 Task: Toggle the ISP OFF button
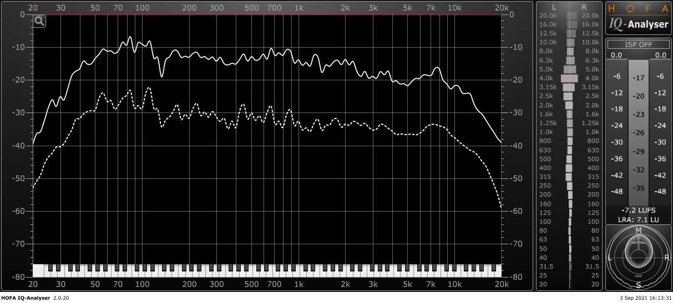639,44
